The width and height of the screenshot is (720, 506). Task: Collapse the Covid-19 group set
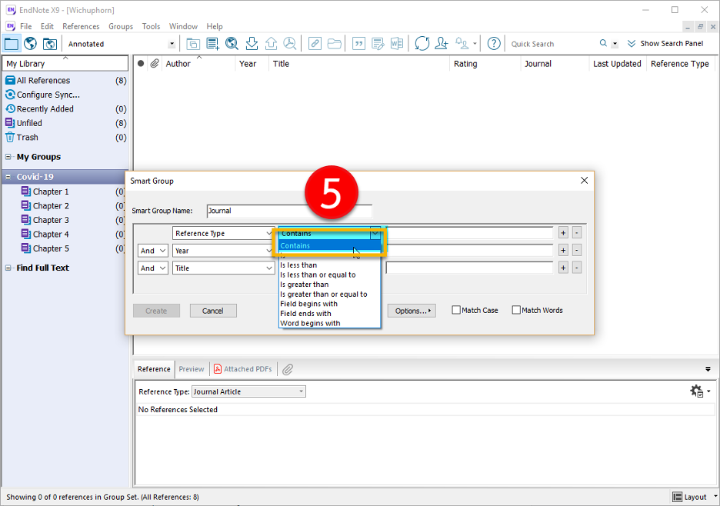click(8, 177)
